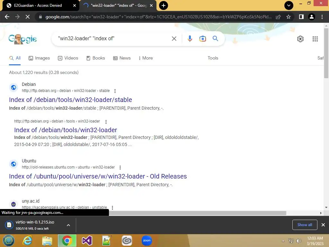Click the forward navigation arrow
The height and width of the screenshot is (247, 329).
click(17, 17)
